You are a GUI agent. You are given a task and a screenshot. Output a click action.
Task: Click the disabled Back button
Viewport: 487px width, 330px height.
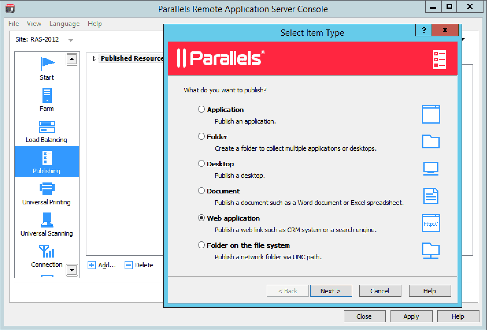pyautogui.click(x=288, y=291)
